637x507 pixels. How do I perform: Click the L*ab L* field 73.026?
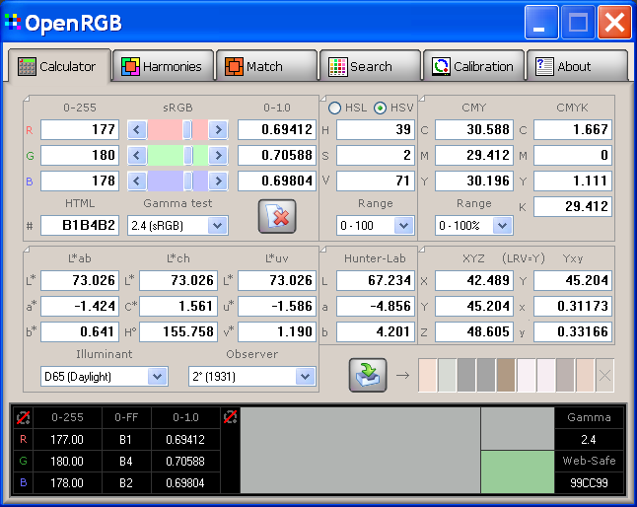80,280
